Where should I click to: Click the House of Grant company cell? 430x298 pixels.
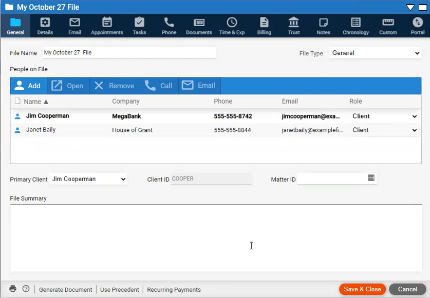point(132,130)
